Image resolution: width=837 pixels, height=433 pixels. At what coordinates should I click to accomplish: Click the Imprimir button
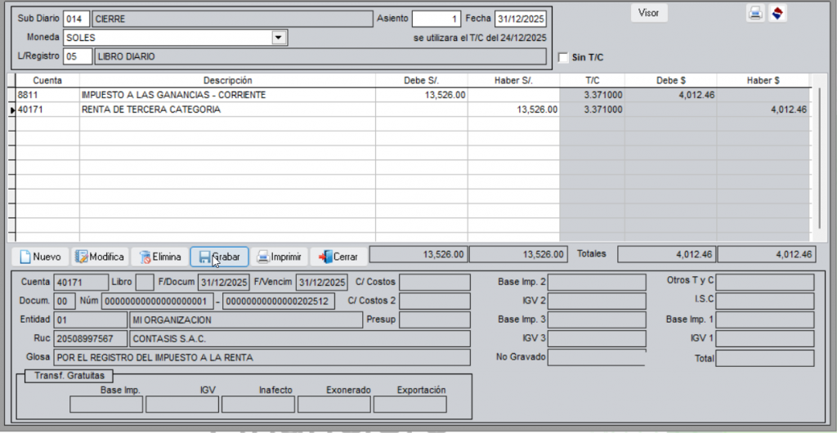point(280,257)
